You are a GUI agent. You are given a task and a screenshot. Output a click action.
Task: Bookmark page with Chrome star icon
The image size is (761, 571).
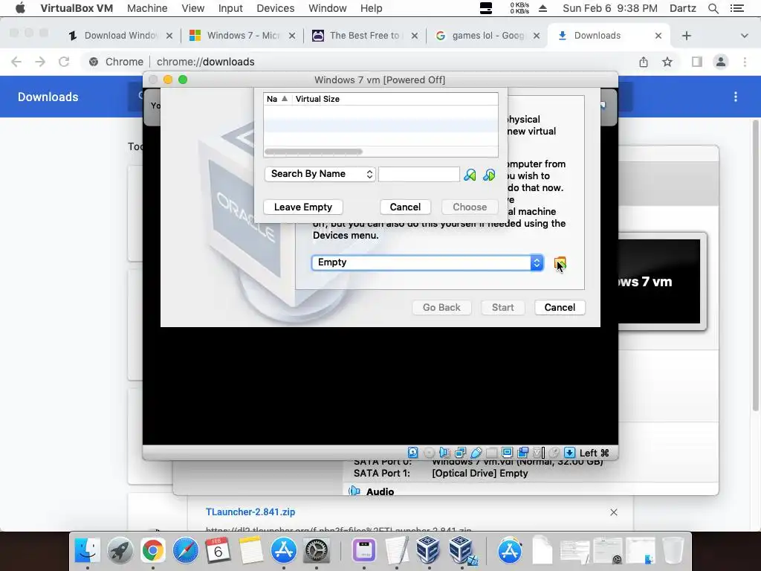click(x=667, y=62)
